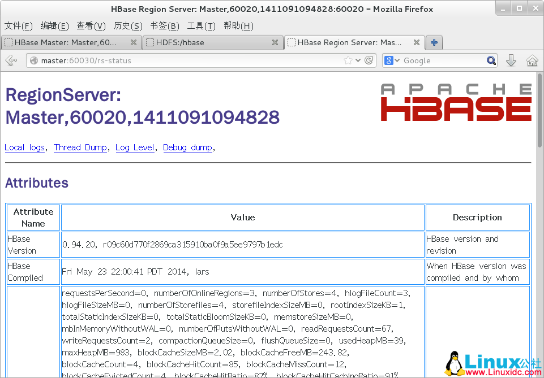The height and width of the screenshot is (378, 544).
Task: Close the HDFS:/hbase tab
Action: pos(275,42)
